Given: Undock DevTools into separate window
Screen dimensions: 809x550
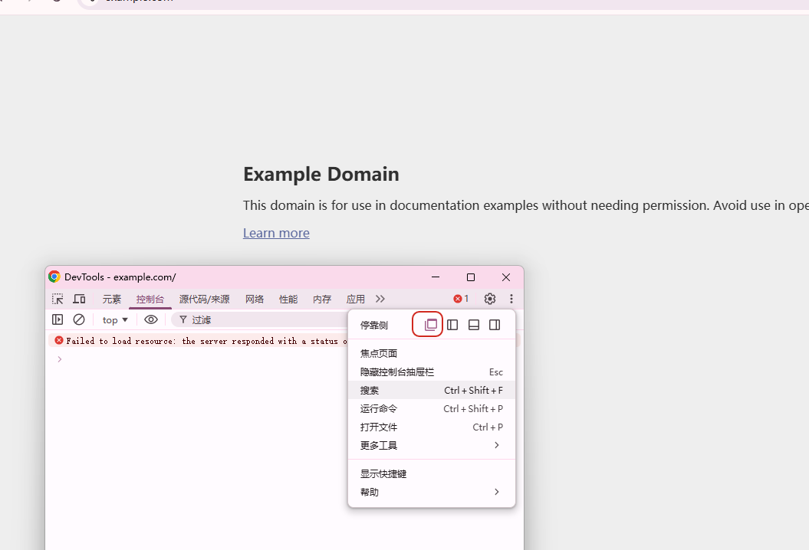Looking at the screenshot, I should pyautogui.click(x=430, y=325).
